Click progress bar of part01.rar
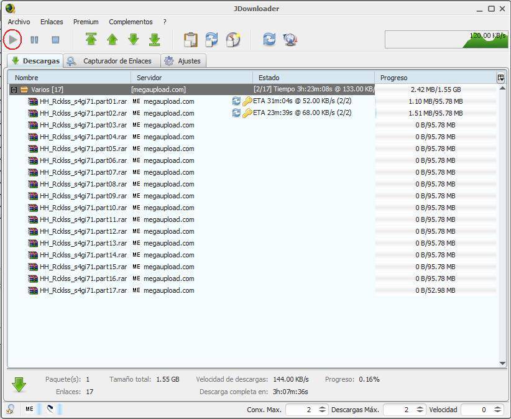 [435, 101]
